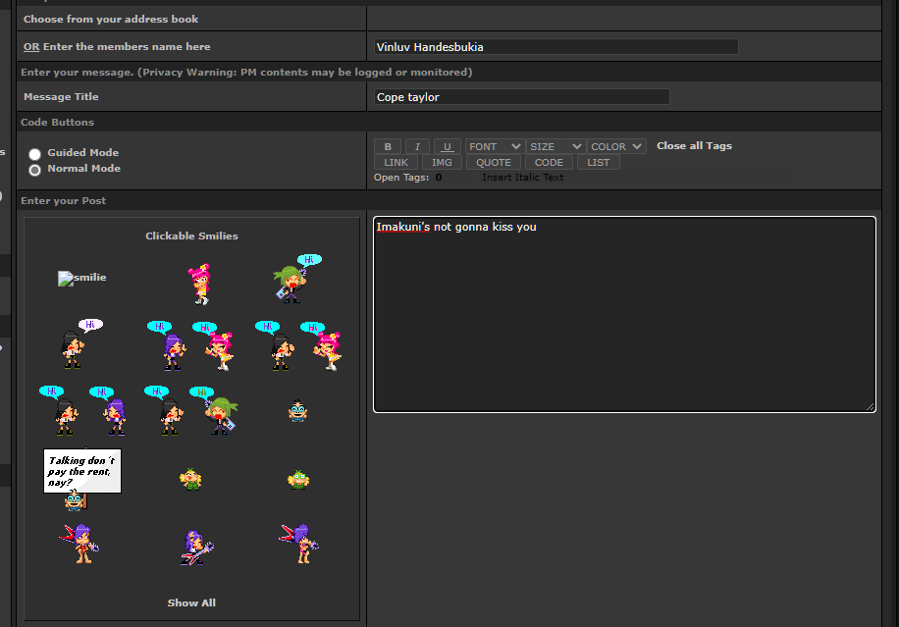
Task: Insert the black-haired and pink girls Hi smiley
Action: 298,345
